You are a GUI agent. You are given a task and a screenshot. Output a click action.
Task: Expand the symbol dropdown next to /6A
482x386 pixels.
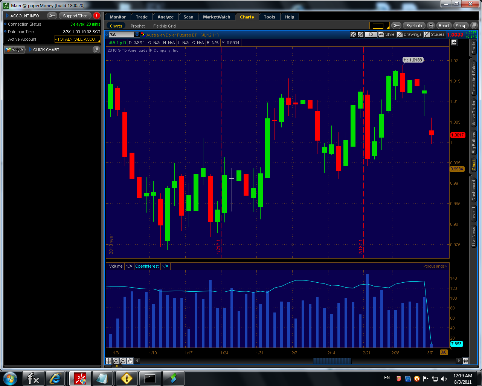pyautogui.click(x=137, y=34)
